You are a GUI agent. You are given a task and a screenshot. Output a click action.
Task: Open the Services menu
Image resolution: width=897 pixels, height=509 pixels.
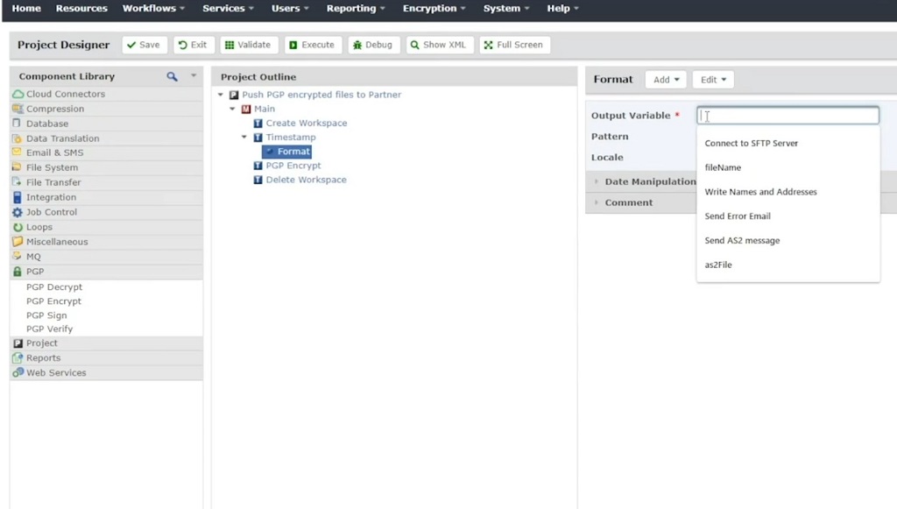pyautogui.click(x=228, y=9)
